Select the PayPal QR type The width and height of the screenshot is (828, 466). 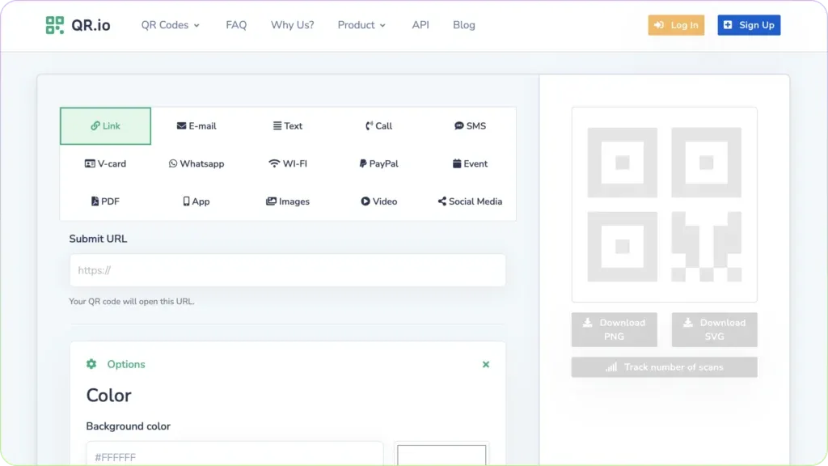point(378,163)
